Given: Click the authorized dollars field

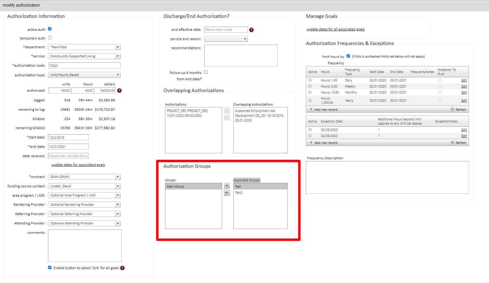Looking at the screenshot, I should [x=105, y=91].
